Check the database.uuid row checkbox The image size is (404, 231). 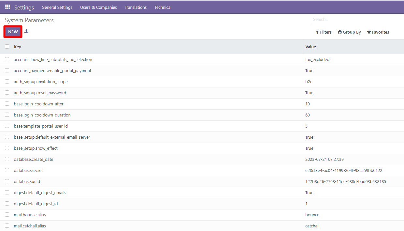click(7, 181)
